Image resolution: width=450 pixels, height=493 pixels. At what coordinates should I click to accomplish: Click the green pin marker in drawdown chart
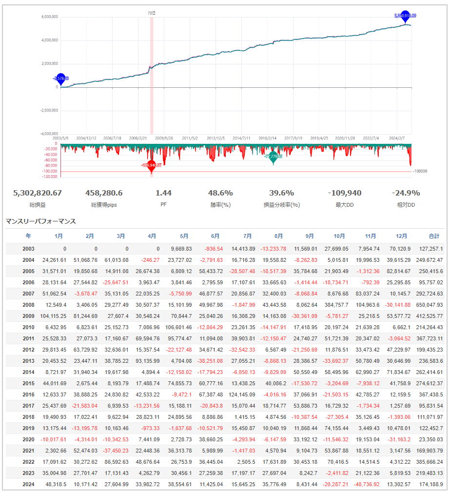[273, 158]
